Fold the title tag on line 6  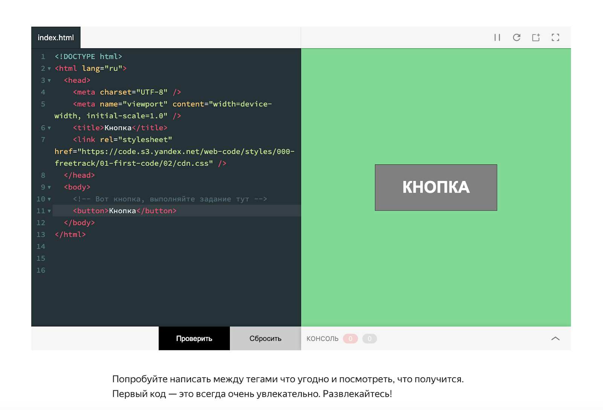click(x=49, y=128)
